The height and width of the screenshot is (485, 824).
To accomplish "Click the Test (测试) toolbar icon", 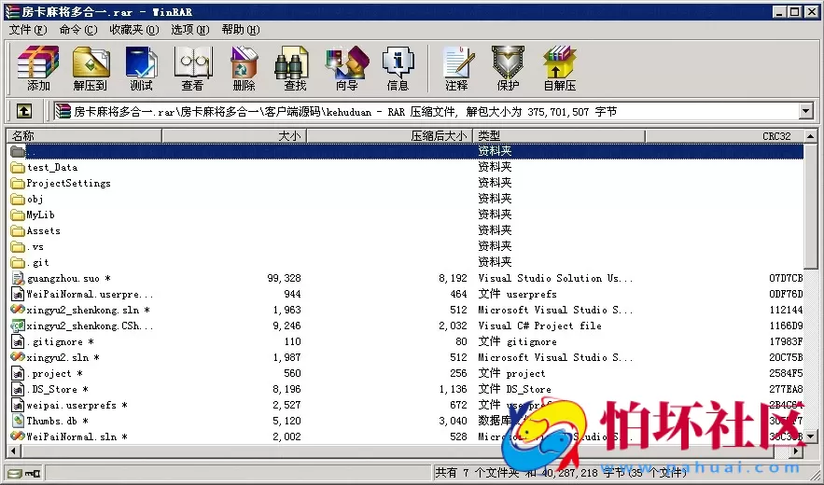I will pos(141,68).
